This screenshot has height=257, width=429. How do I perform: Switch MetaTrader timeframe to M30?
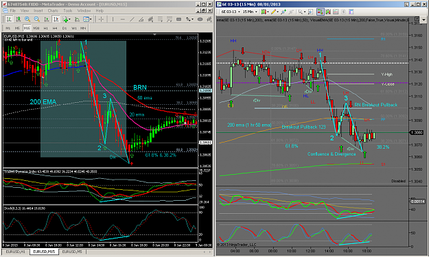click(36, 28)
